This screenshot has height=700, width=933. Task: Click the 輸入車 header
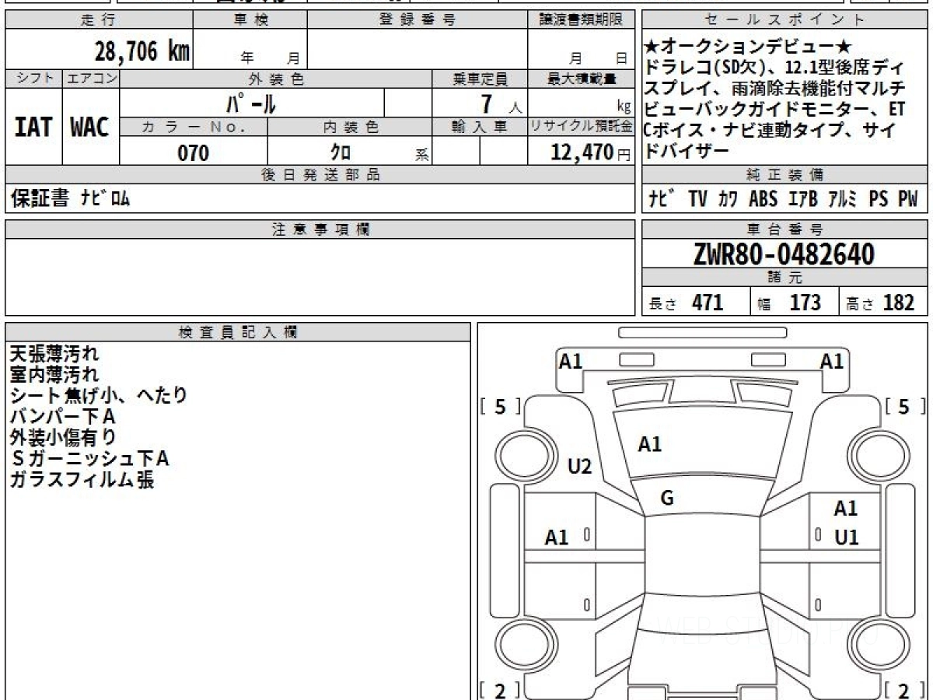480,127
